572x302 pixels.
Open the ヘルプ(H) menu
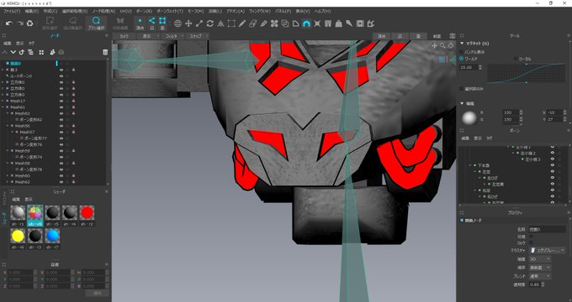322,11
